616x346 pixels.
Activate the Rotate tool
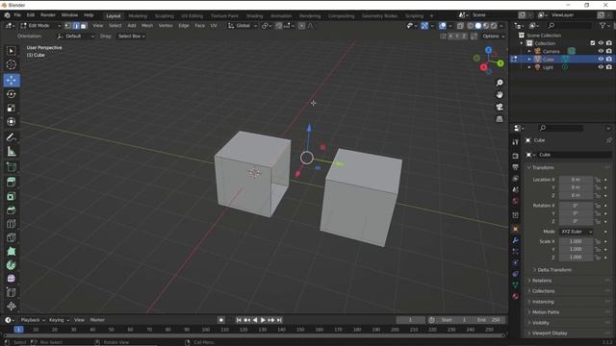[11, 94]
